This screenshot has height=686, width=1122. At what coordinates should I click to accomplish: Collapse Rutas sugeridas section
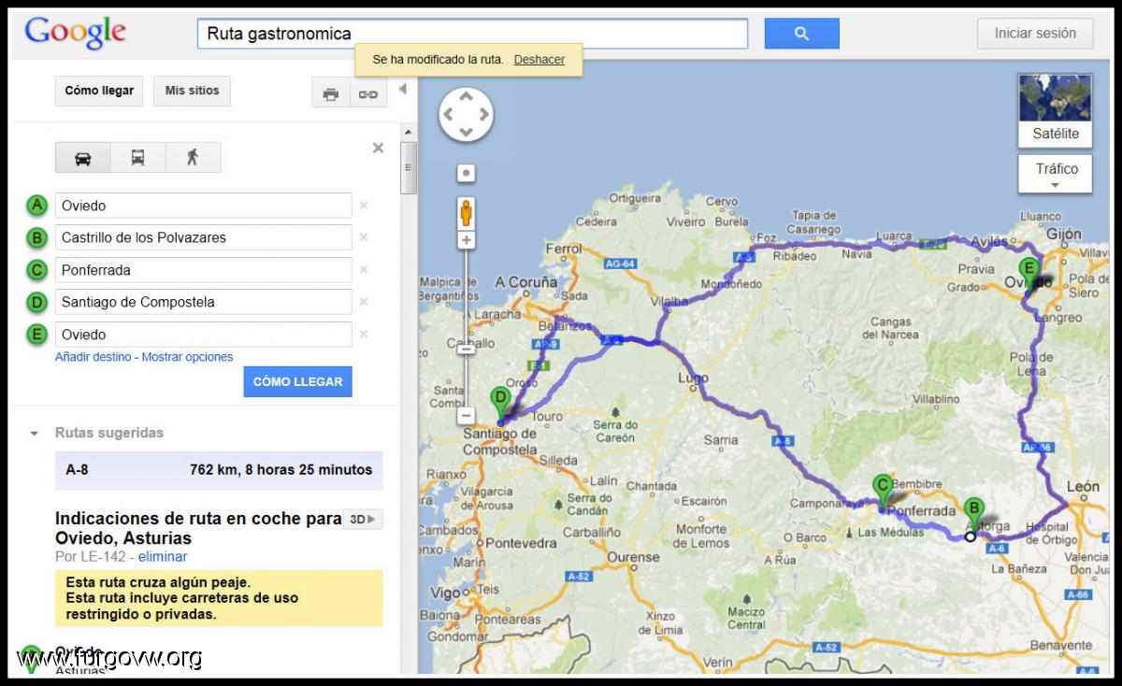pyautogui.click(x=35, y=434)
